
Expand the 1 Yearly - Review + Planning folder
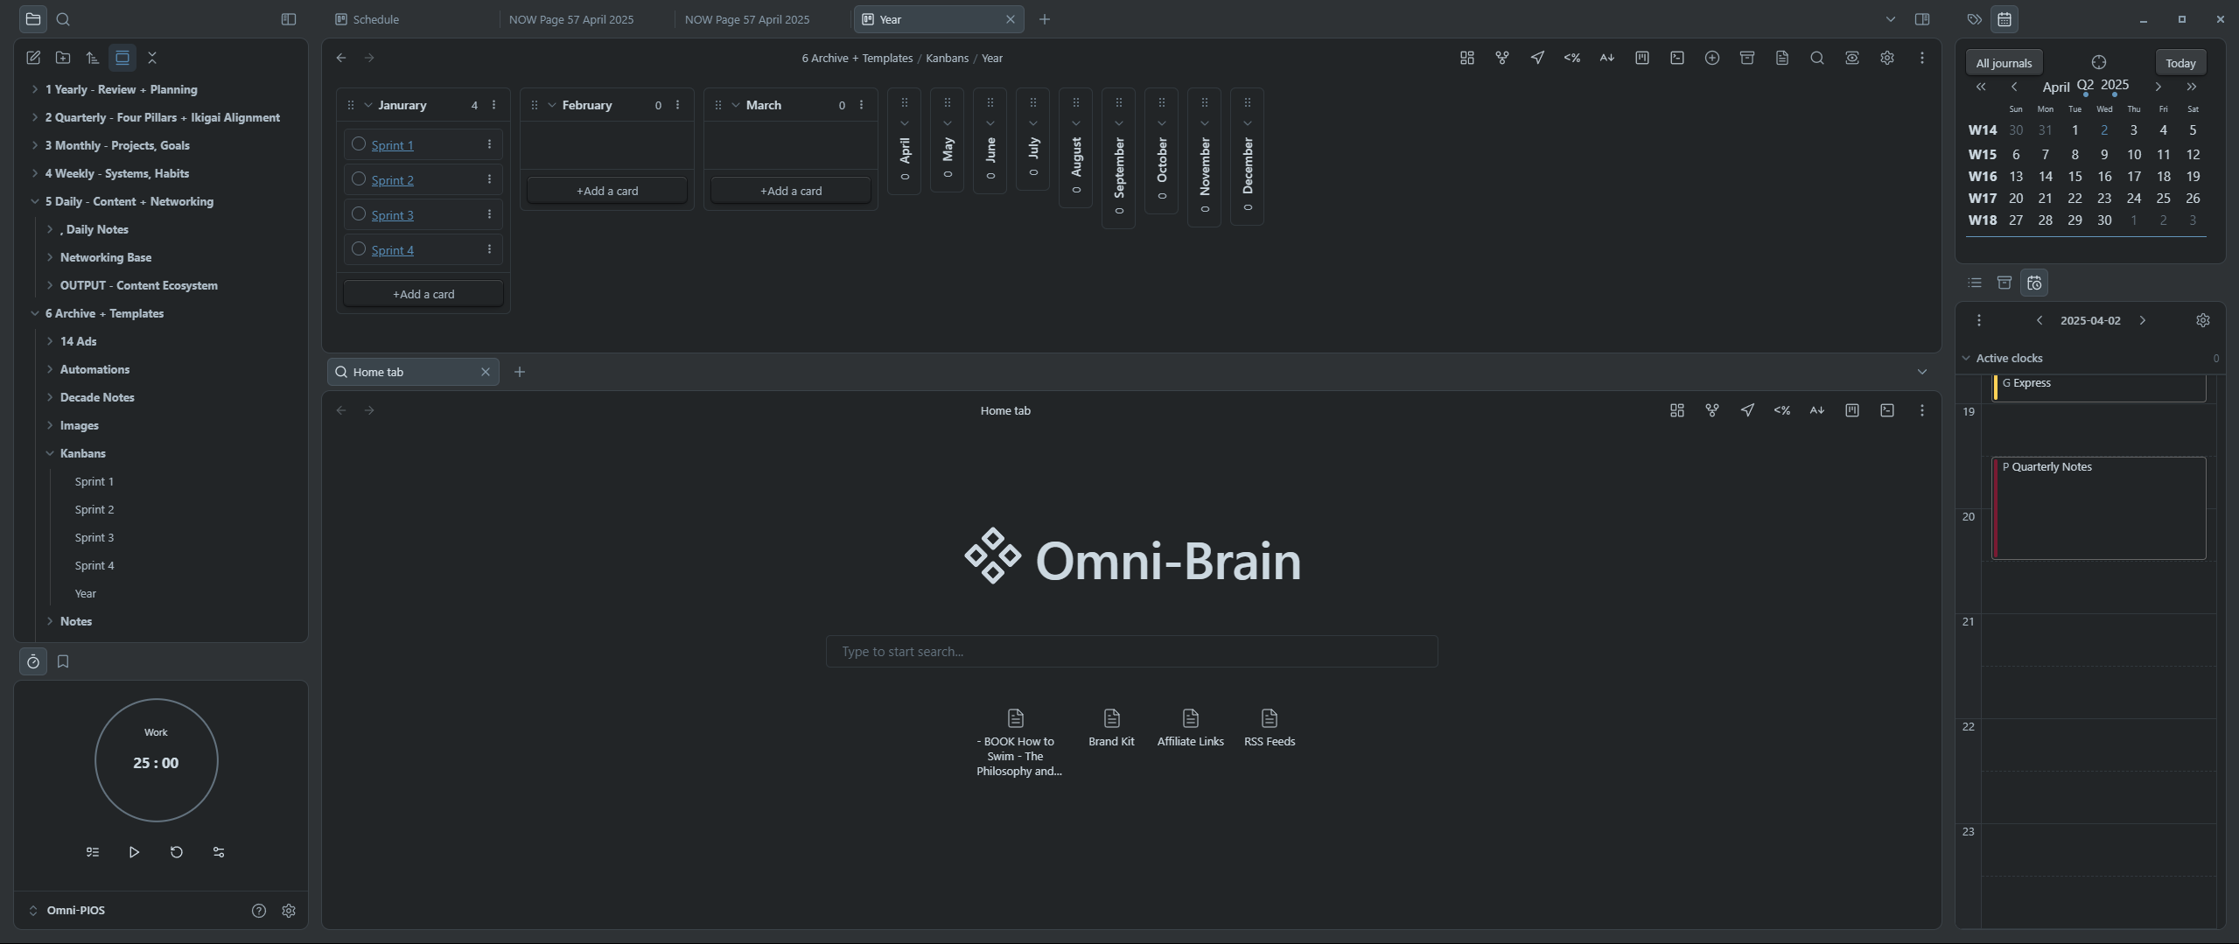(35, 89)
